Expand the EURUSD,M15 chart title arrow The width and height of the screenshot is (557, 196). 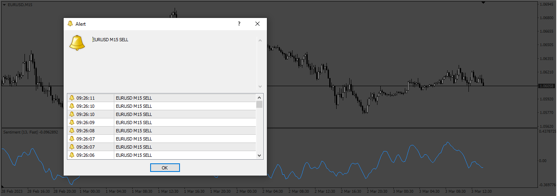click(x=4, y=4)
